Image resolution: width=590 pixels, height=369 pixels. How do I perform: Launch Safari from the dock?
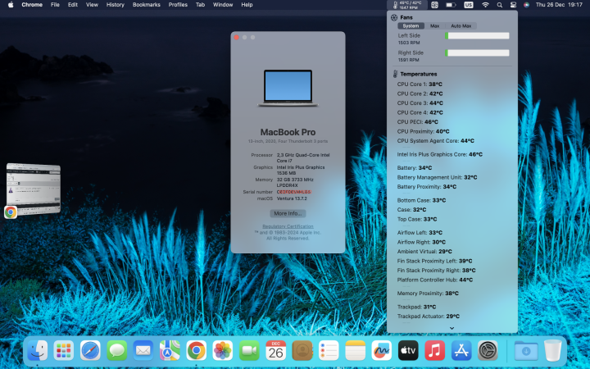pos(90,350)
